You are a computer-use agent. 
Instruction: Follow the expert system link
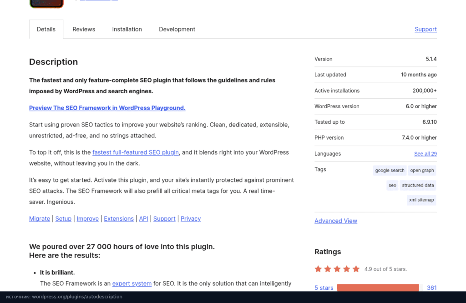[132, 283]
